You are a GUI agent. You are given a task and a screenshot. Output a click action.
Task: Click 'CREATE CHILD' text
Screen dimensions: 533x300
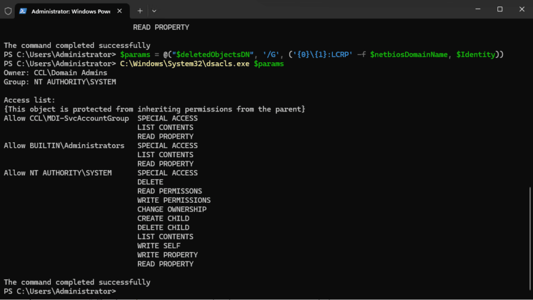163,218
